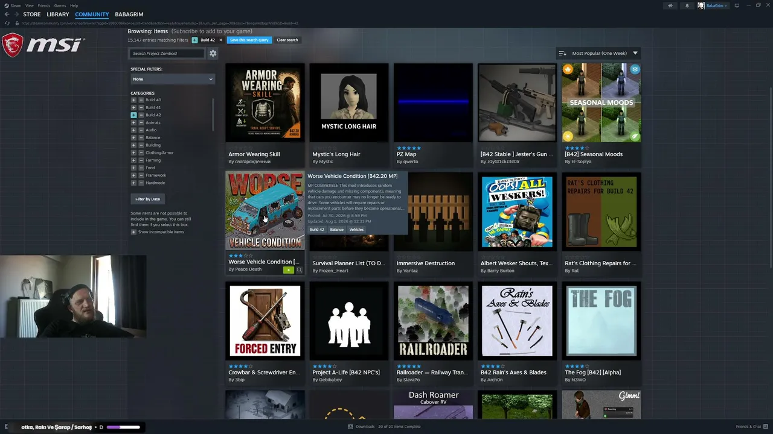The width and height of the screenshot is (773, 434).
Task: Click the Balance tag in the tooltip
Action: (x=337, y=230)
